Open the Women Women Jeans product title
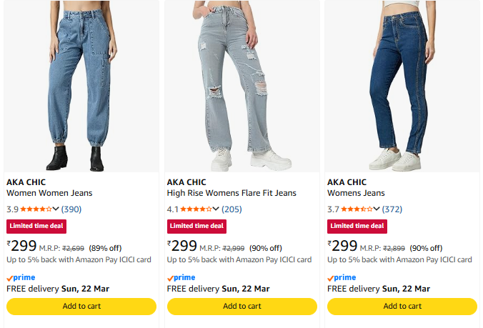This screenshot has width=483, height=328. (49, 193)
